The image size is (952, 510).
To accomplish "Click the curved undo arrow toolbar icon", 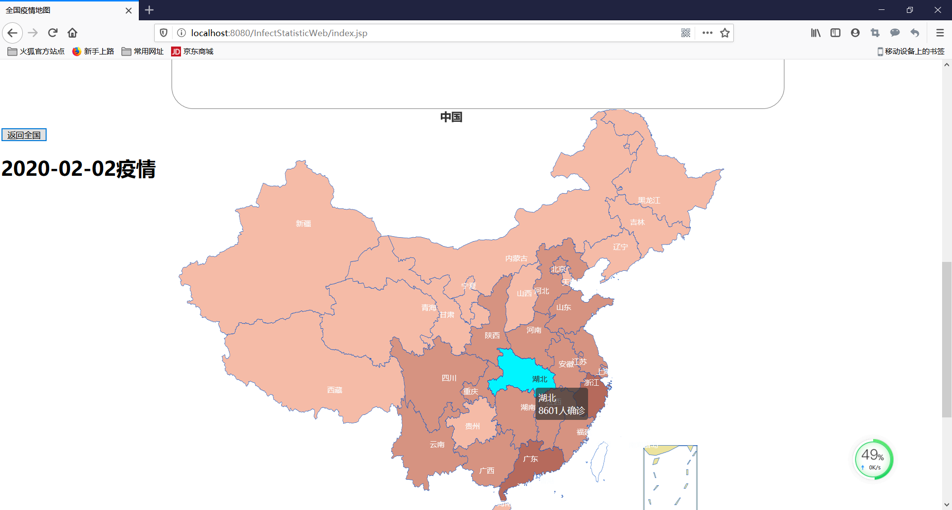I will (914, 33).
